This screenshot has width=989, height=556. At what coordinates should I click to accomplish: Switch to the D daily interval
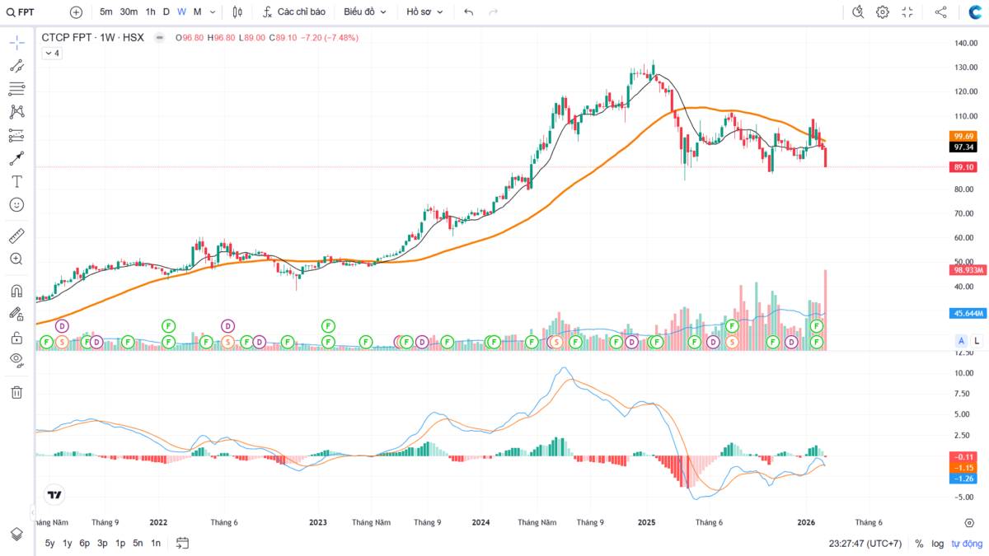click(166, 12)
